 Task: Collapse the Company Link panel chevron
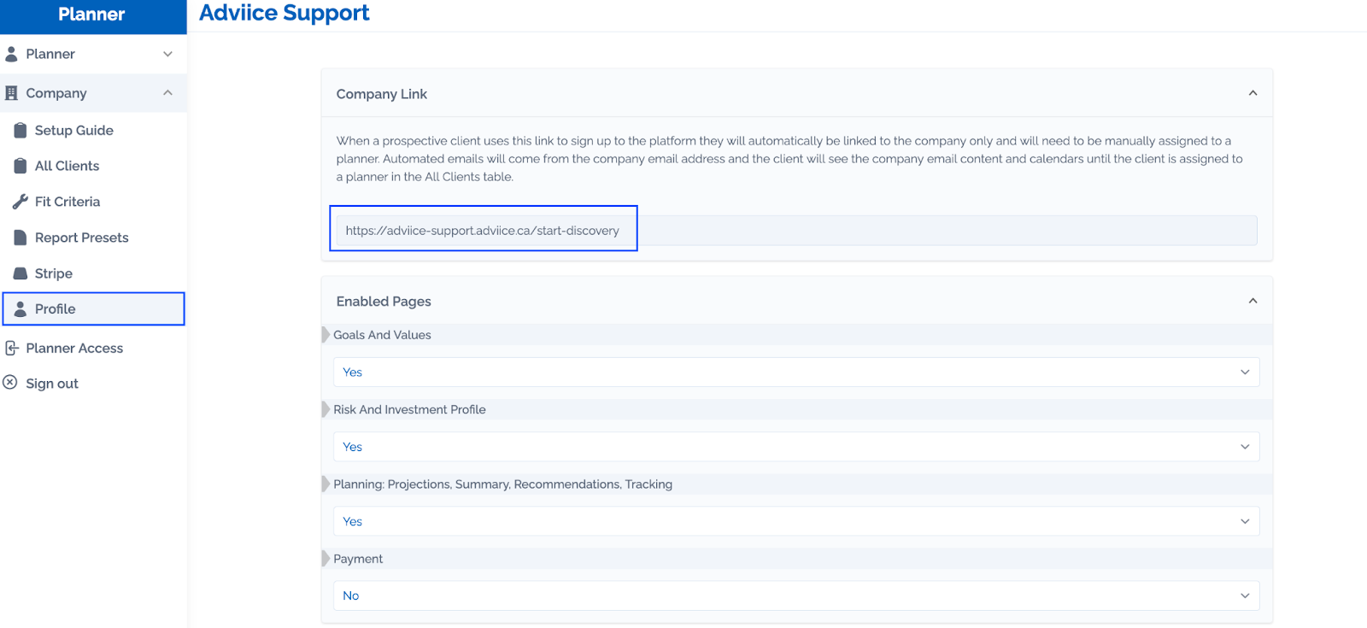(x=1253, y=93)
